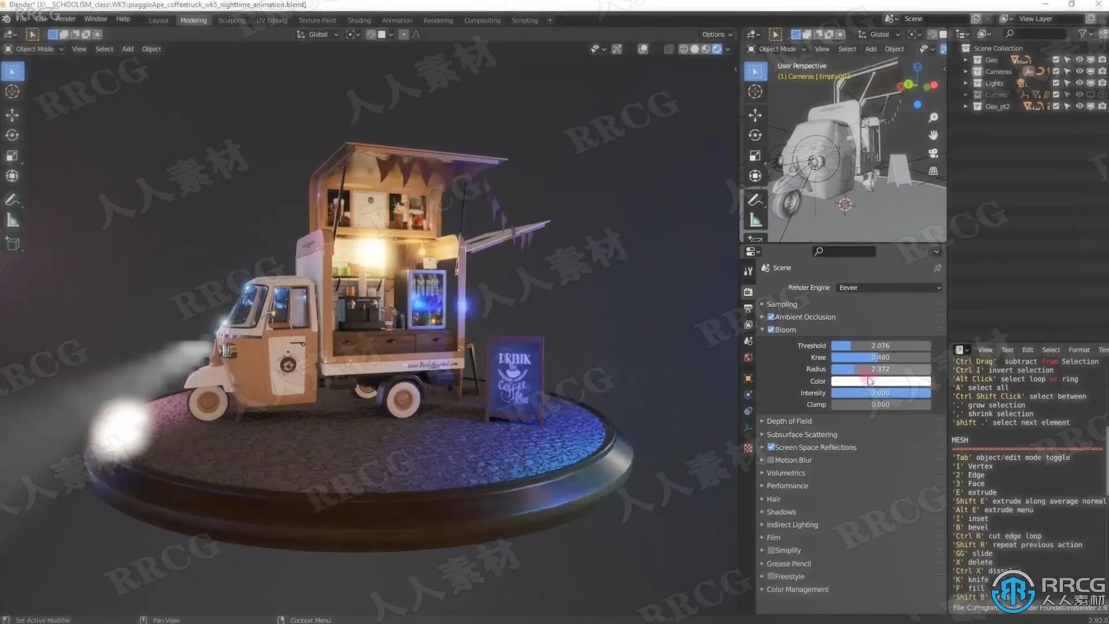Image resolution: width=1109 pixels, height=624 pixels.
Task: Select the Annotate pencil tool
Action: click(x=12, y=200)
